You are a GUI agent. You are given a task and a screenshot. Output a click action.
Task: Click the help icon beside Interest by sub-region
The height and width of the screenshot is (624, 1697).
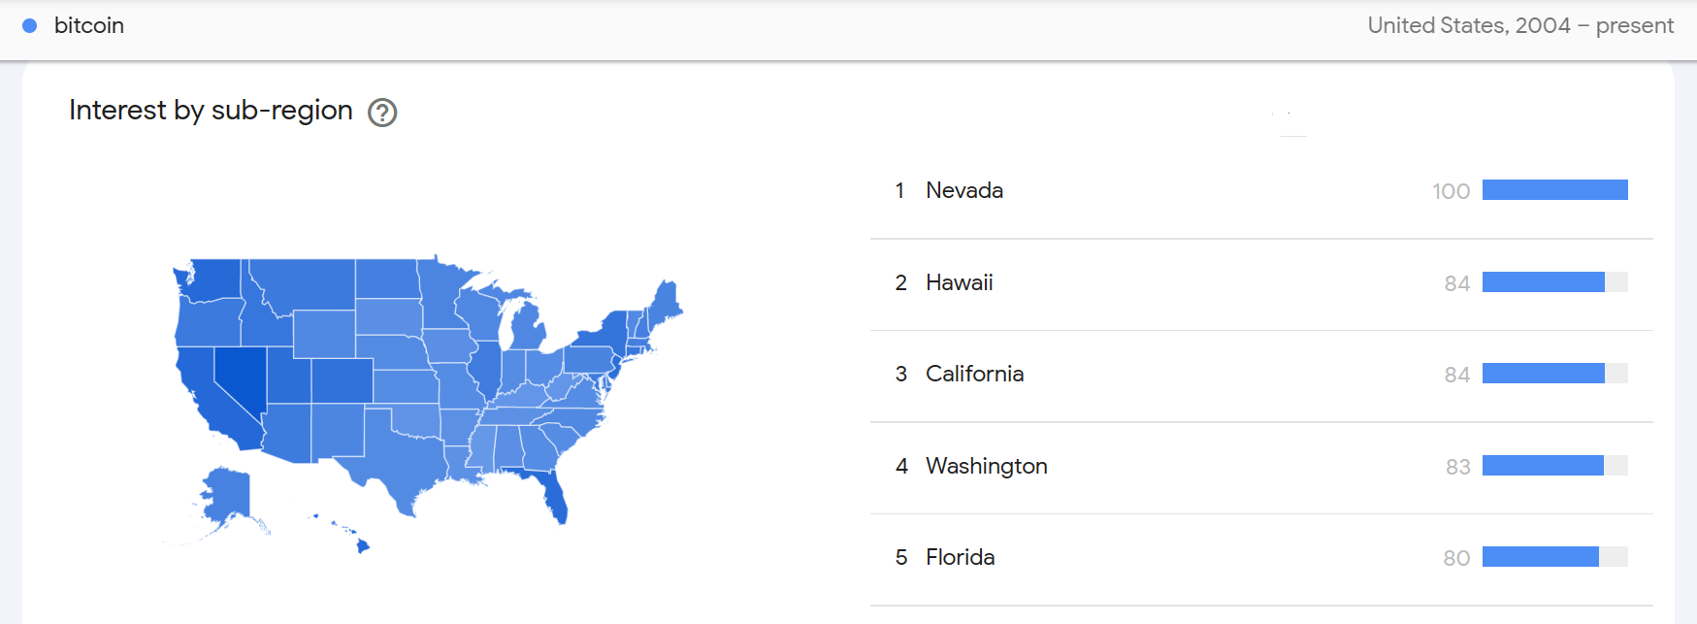[x=382, y=113]
